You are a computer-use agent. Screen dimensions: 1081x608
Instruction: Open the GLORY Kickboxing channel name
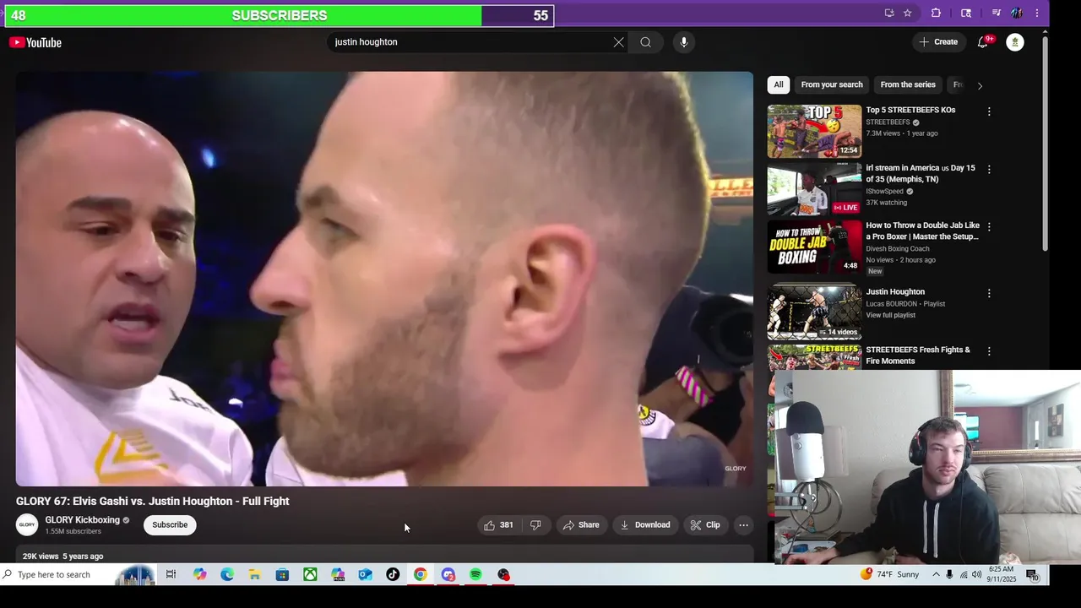click(83, 520)
